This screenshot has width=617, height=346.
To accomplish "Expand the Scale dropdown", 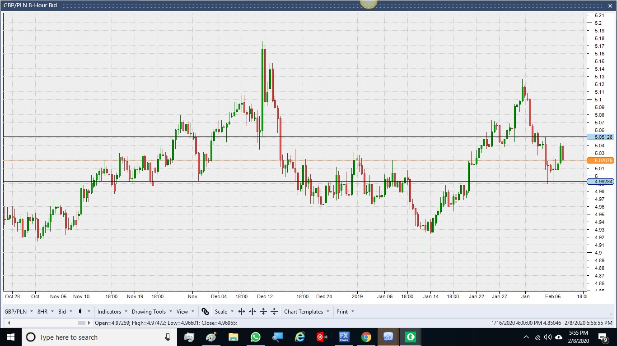I will point(224,311).
